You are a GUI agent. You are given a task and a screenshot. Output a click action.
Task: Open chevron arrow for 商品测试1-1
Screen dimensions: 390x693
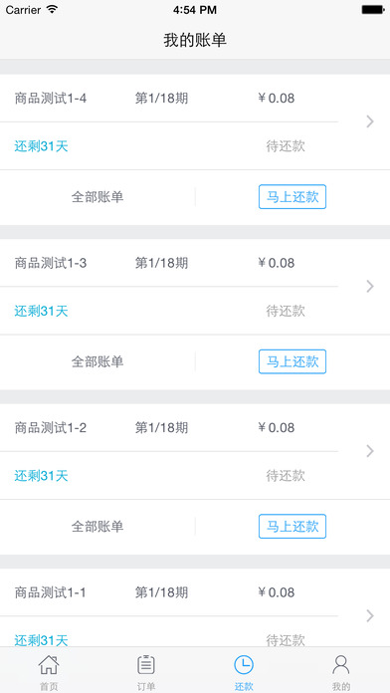(x=370, y=615)
